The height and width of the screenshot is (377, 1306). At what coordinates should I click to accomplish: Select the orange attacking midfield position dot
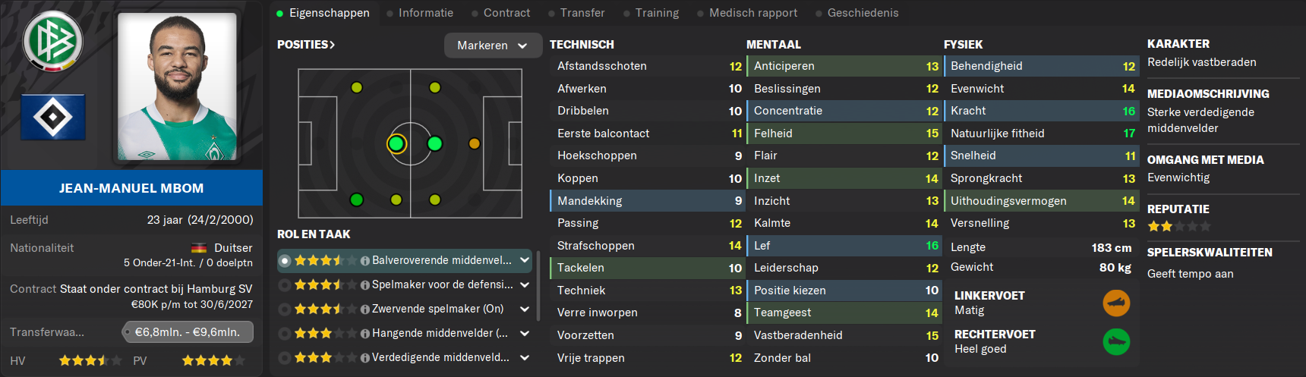tap(475, 143)
